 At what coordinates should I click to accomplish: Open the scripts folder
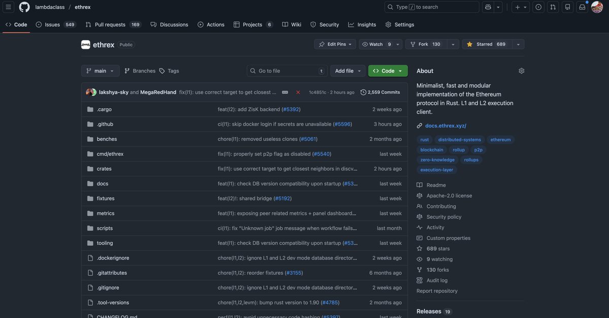(x=105, y=228)
